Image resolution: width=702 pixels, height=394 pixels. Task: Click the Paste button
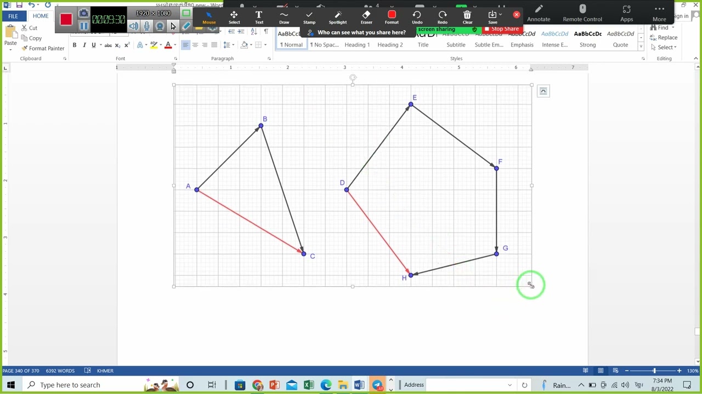coord(10,38)
